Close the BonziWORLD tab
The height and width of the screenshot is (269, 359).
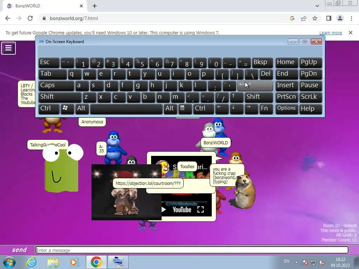click(81, 6)
